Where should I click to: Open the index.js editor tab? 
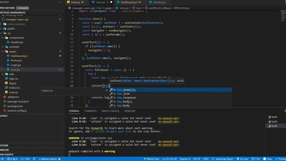[x=76, y=2]
